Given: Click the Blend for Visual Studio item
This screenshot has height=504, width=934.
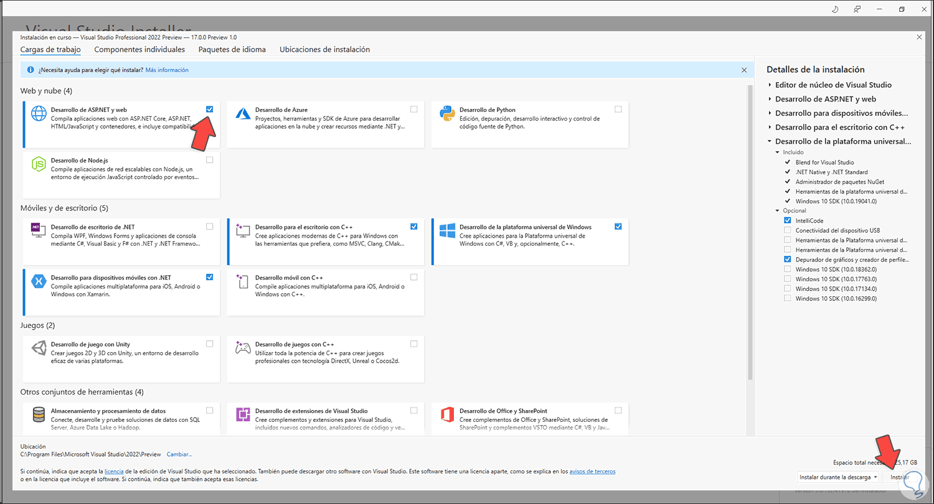Looking at the screenshot, I should tap(824, 162).
